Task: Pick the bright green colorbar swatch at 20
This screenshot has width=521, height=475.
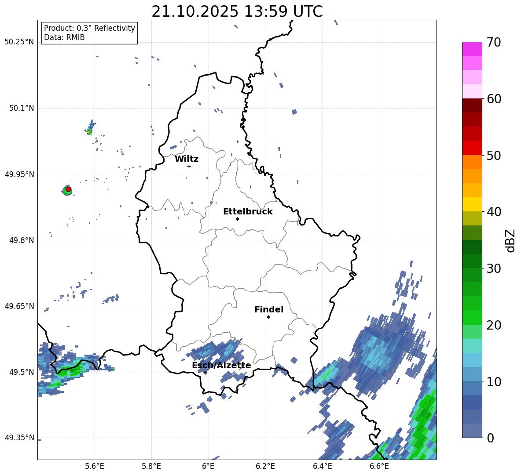Action: 472,317
